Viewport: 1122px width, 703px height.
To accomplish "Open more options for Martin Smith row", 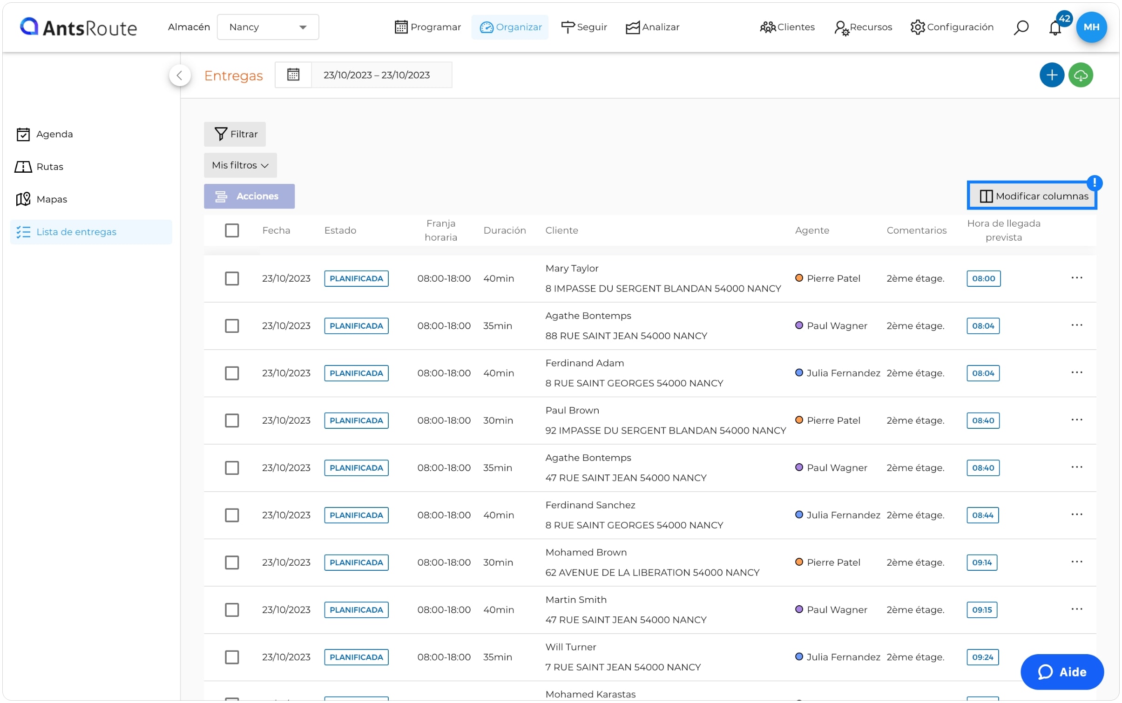I will point(1076,609).
